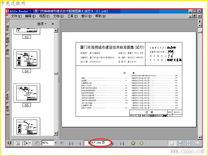The height and width of the screenshot is (156, 208).
Task: Click the text select tool icon
Action: tap(26, 143)
